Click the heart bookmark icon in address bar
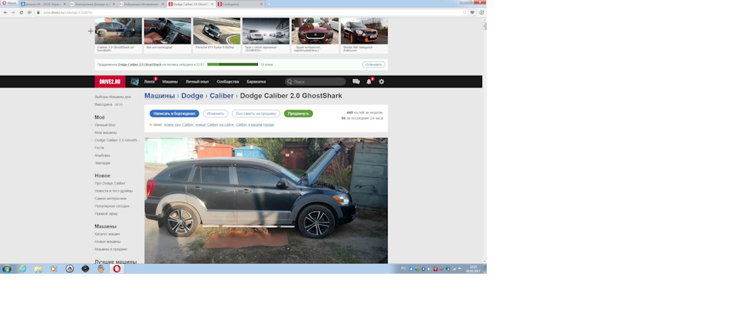Viewport: 737px width, 329px height. pyautogui.click(x=472, y=13)
